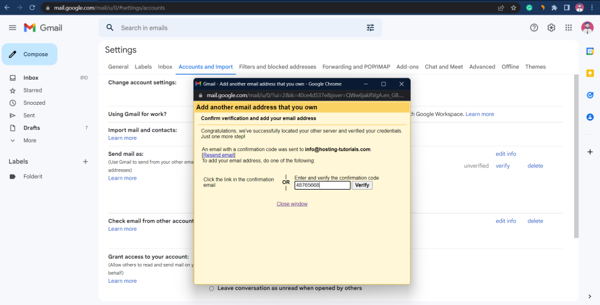The width and height of the screenshot is (600, 305).
Task: Open Google Keep side panel icon
Action: coord(589,73)
